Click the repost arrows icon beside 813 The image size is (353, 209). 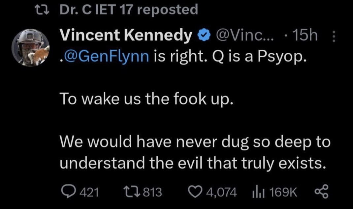(130, 192)
